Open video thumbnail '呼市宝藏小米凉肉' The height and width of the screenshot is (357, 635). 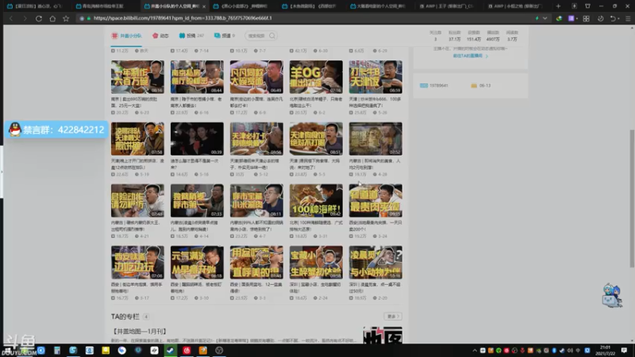[x=256, y=201]
